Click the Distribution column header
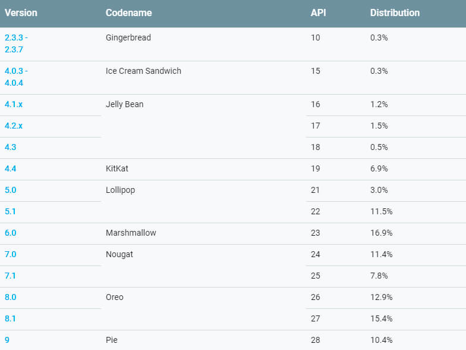 (395, 12)
